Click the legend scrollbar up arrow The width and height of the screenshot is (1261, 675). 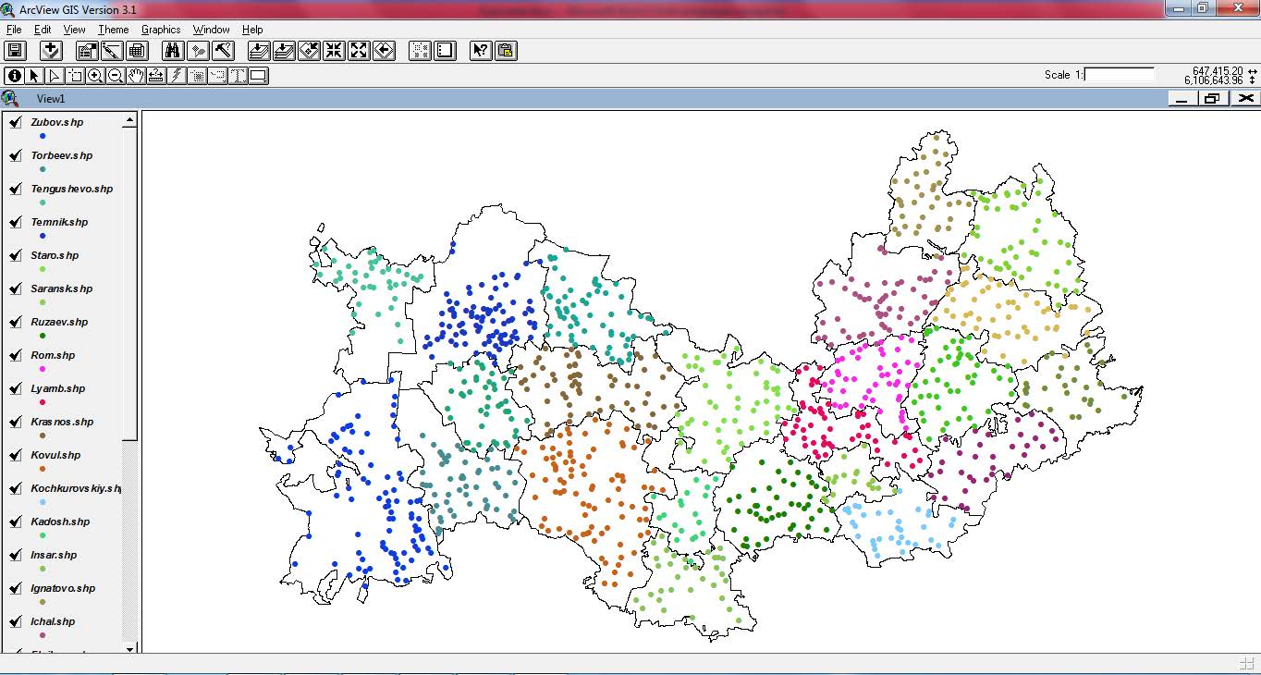tap(130, 119)
